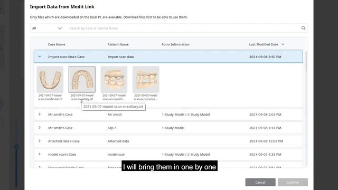The height and width of the screenshot is (190, 338).
Task: Expand the Attached data's Case row
Action: pyautogui.click(x=40, y=141)
